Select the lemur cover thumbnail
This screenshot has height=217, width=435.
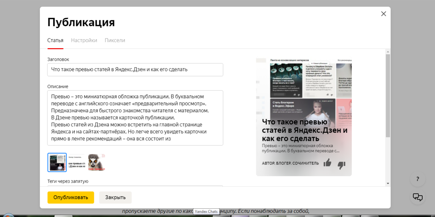(96, 162)
